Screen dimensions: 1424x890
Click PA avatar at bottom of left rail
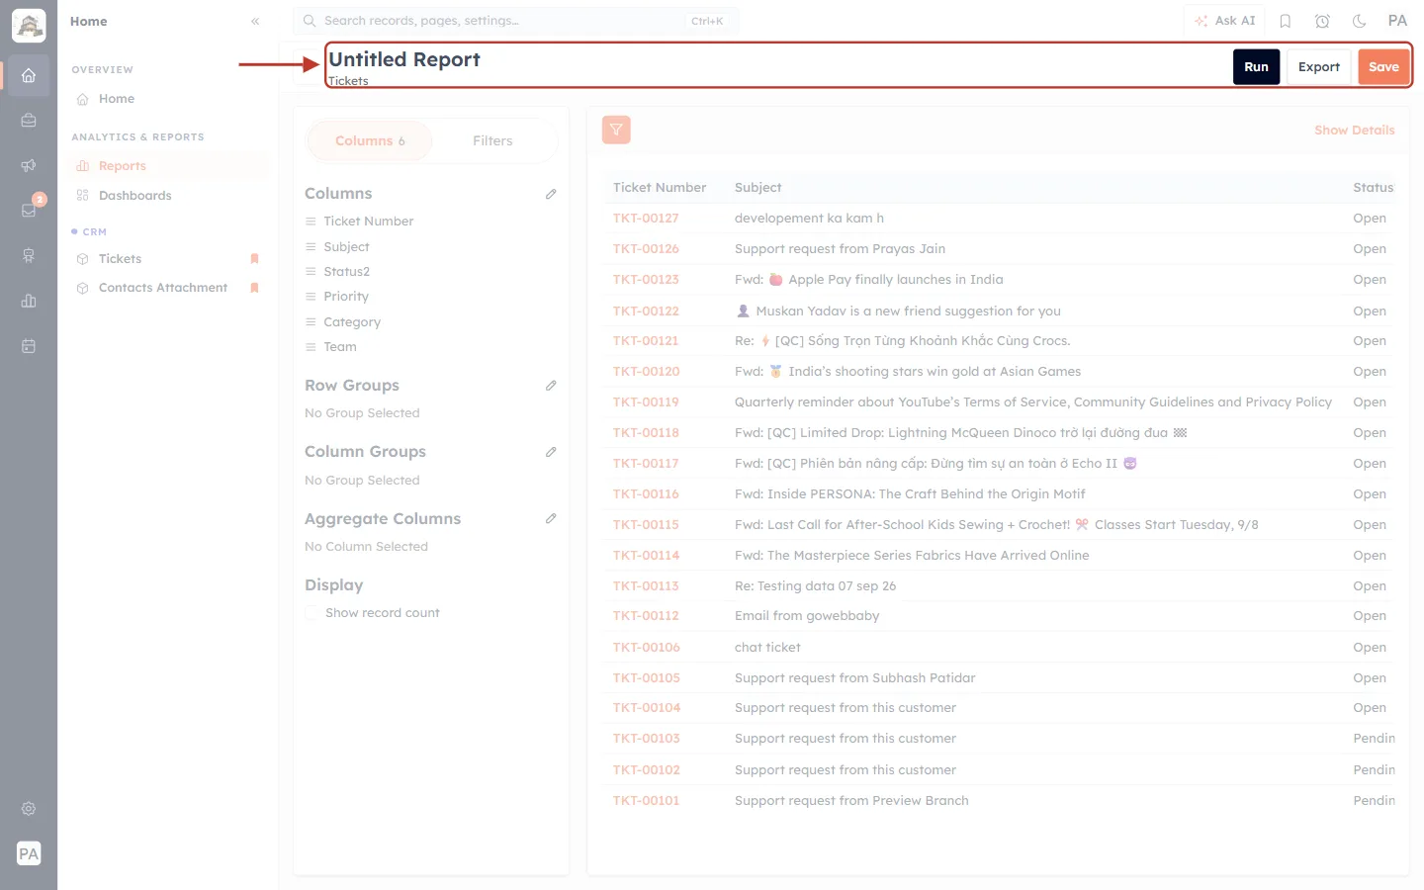(29, 853)
